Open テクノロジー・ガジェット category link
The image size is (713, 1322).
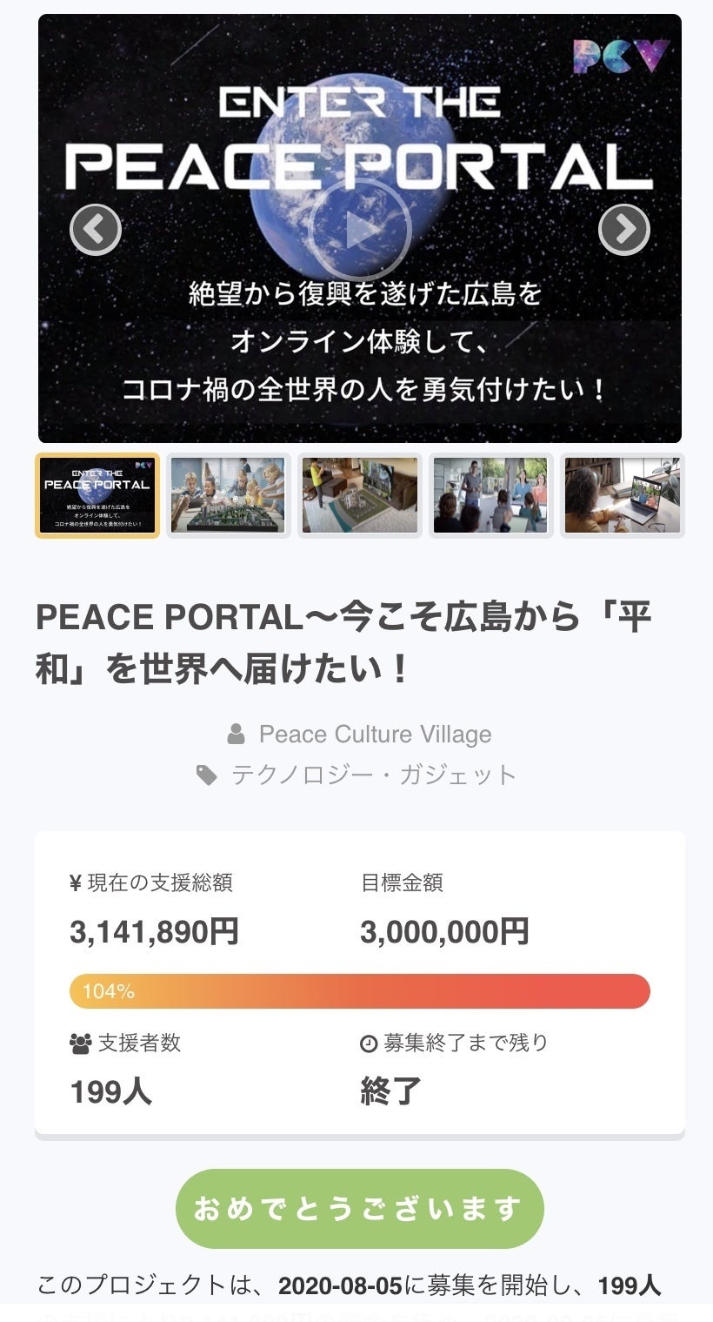[373, 775]
